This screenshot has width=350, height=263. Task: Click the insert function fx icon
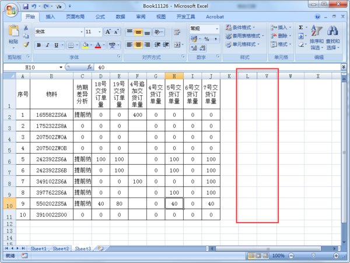coord(90,67)
